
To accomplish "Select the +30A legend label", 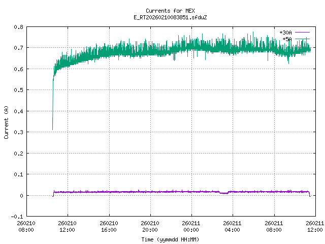I will (285, 33).
